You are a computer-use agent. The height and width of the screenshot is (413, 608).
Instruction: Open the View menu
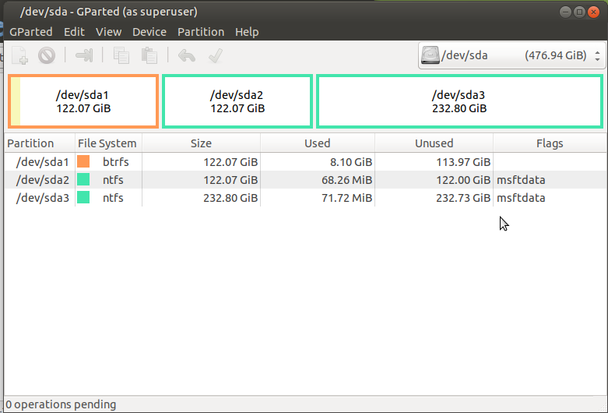109,32
